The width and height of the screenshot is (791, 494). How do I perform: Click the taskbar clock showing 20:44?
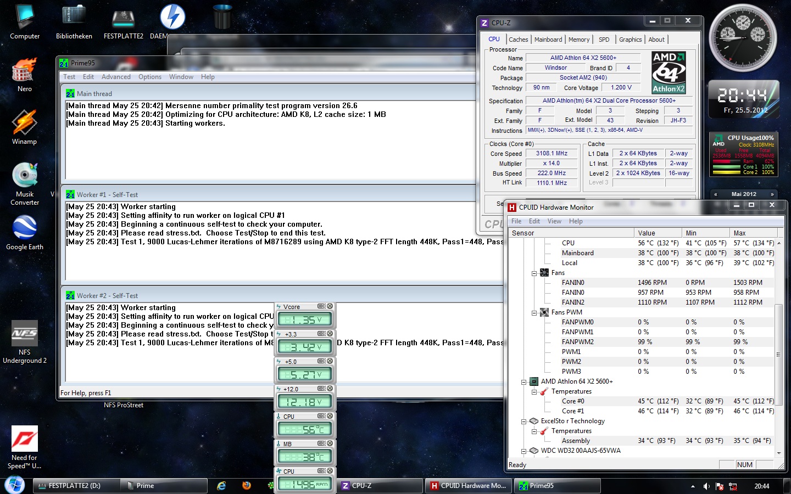click(x=762, y=486)
